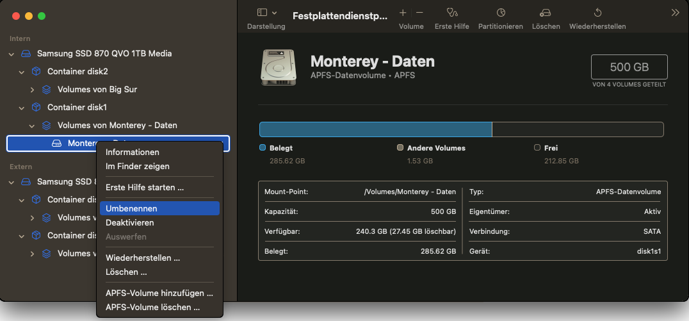The image size is (689, 321).
Task: Click the selected Monterey volume disk icon
Action: tap(56, 144)
